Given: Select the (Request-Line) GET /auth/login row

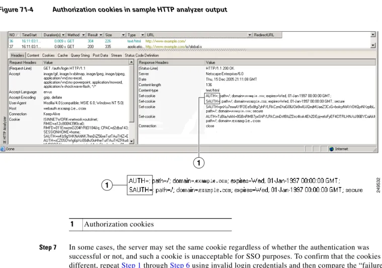Looking at the screenshot, I should pos(69,69).
